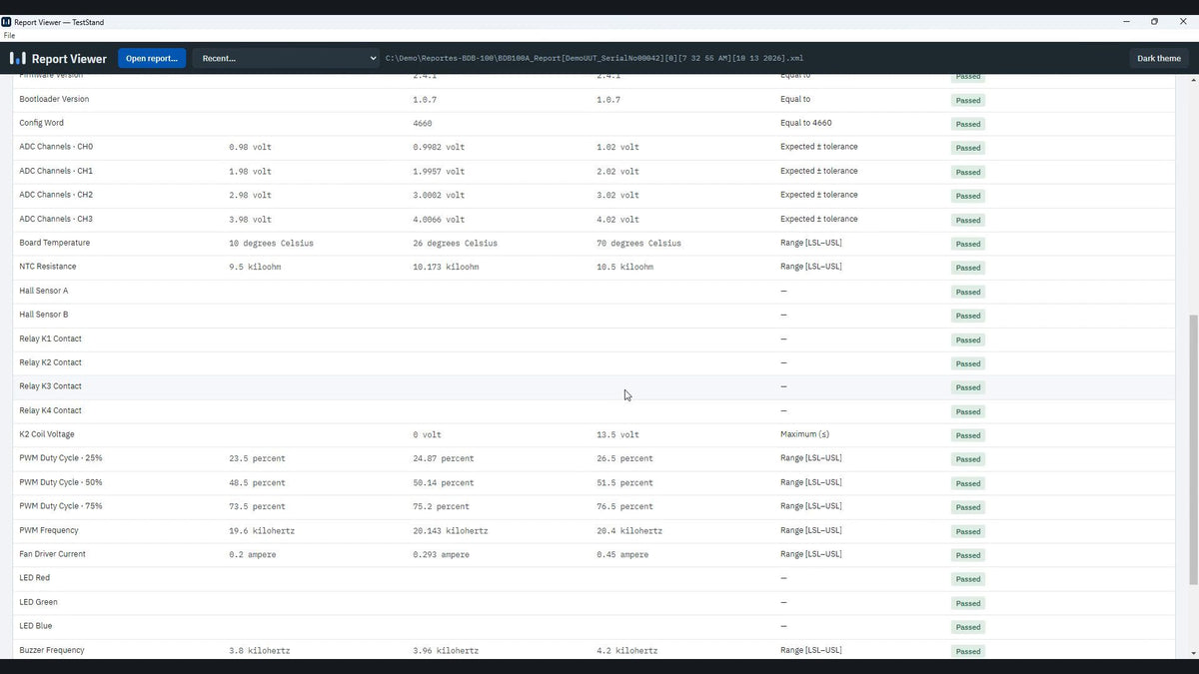
Task: Click the 13.5 volt limit value
Action: (617, 434)
